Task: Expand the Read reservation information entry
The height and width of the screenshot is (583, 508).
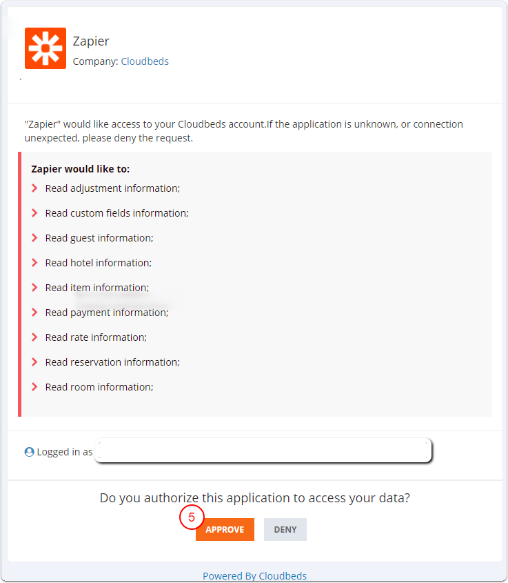Action: coord(35,362)
